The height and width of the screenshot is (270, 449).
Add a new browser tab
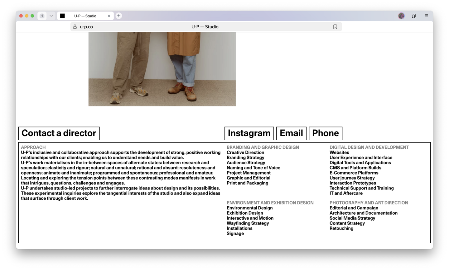pos(119,16)
